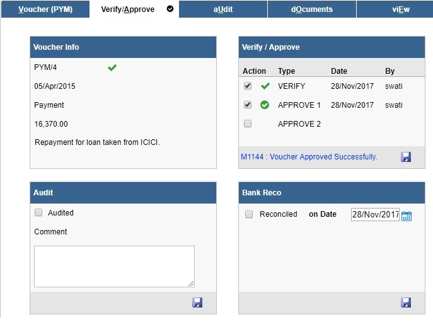This screenshot has width=433, height=322.
Task: Click the APPROVE 1 type label
Action: click(x=299, y=105)
